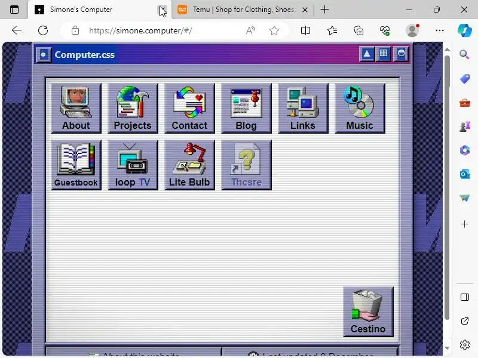Click the Computer.css window menu square icon
The image size is (478, 358).
coord(43,55)
